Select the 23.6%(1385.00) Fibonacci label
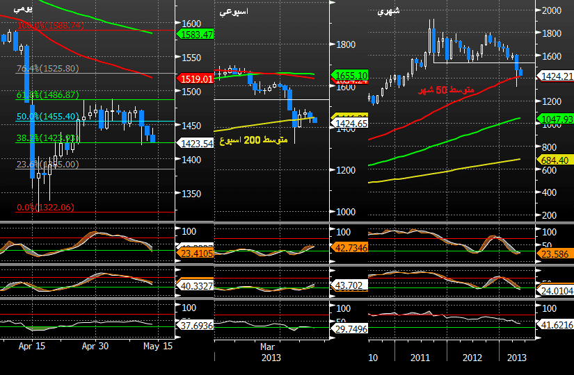This screenshot has width=574, height=375. click(x=47, y=164)
